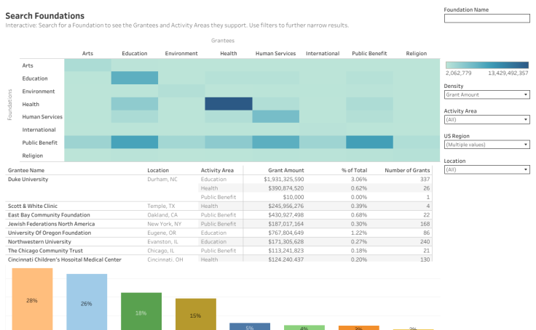The width and height of the screenshot is (536, 330).
Task: Select the Public Benefit-to-Public Benefit heatmap cell
Action: (369, 142)
